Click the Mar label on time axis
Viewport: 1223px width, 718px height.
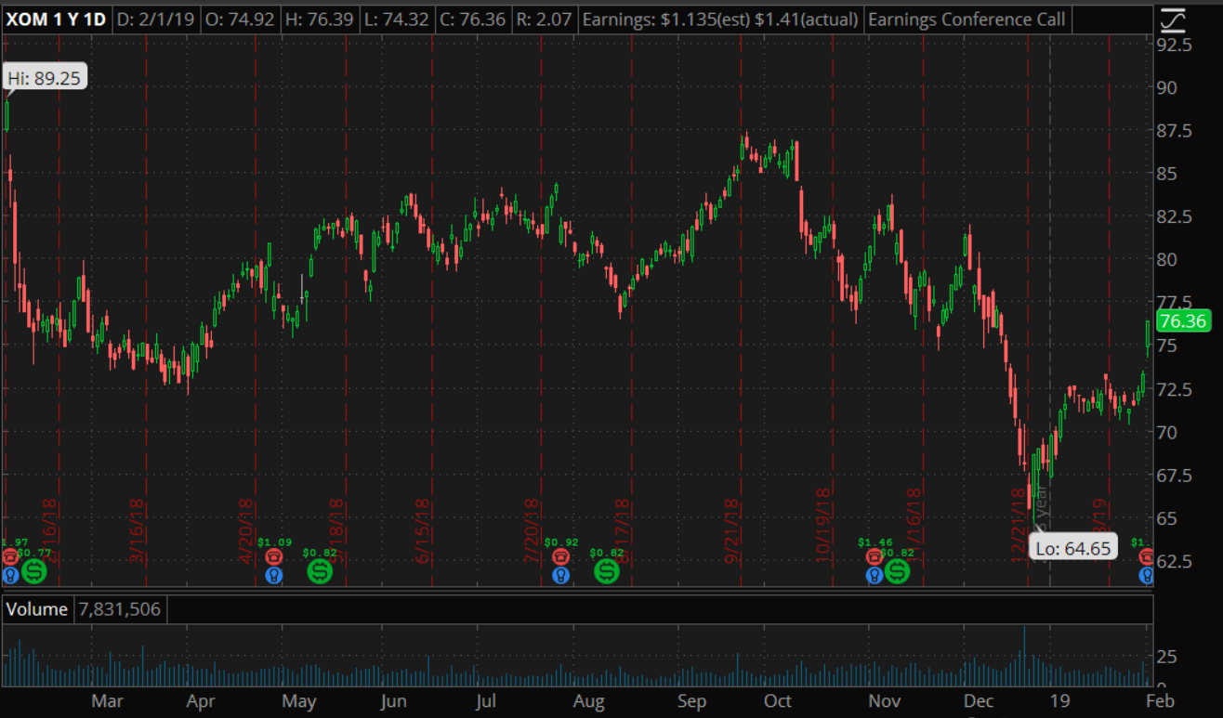(x=107, y=701)
